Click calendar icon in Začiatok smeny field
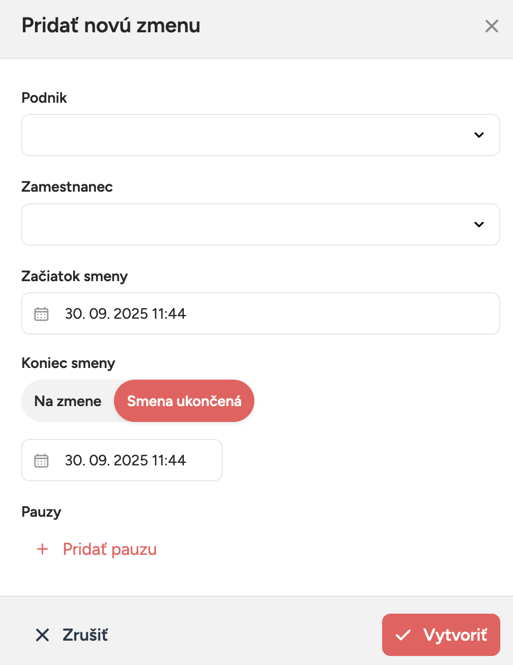Viewport: 513px width, 665px height. pos(41,314)
